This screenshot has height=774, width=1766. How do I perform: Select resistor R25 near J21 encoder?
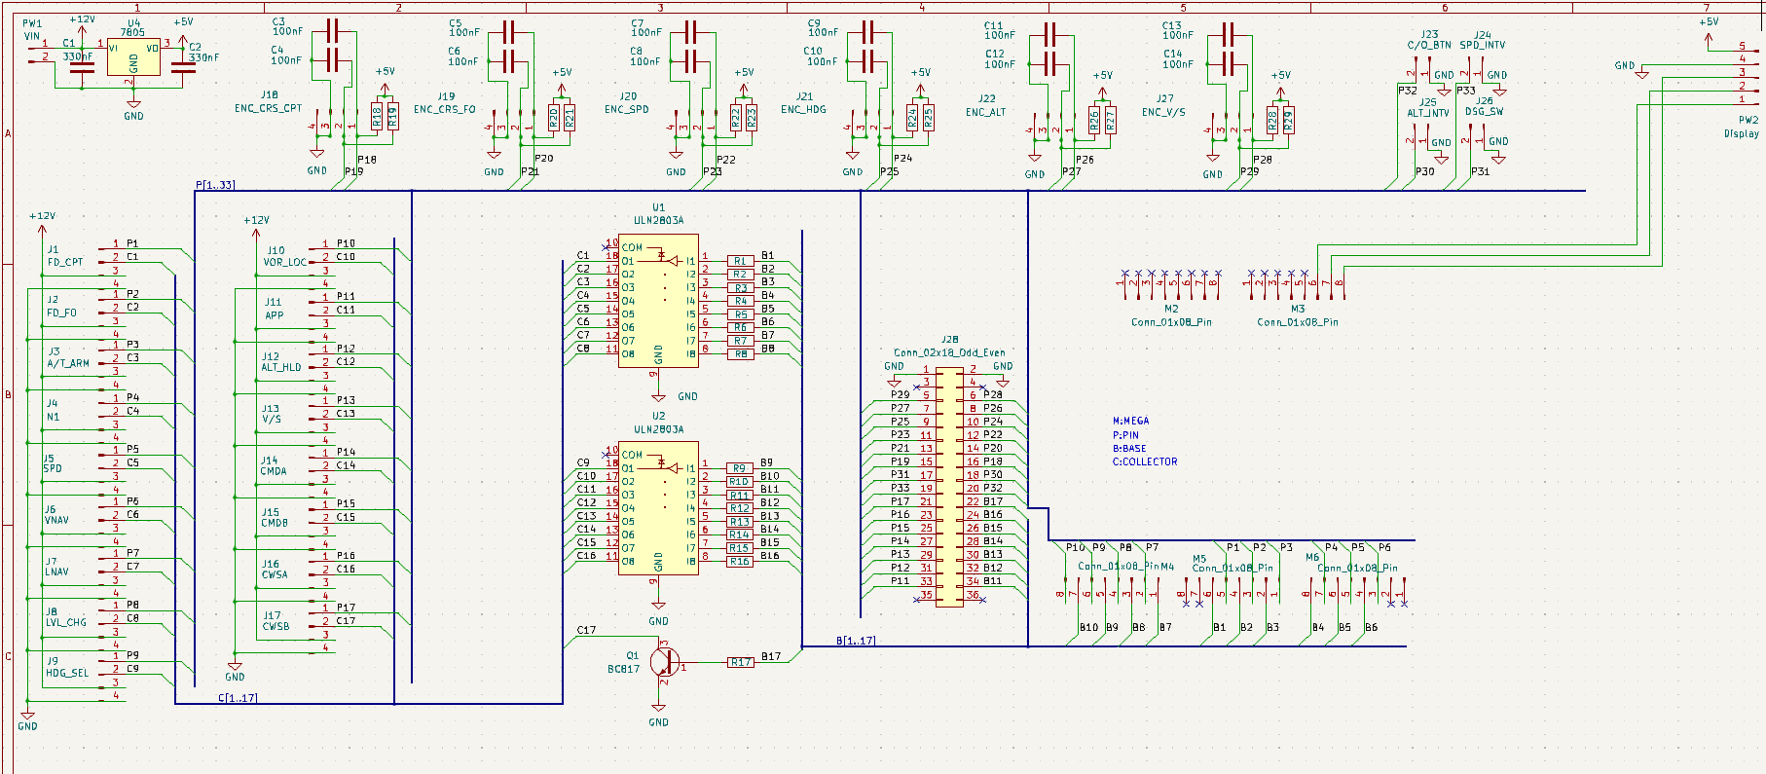(929, 118)
